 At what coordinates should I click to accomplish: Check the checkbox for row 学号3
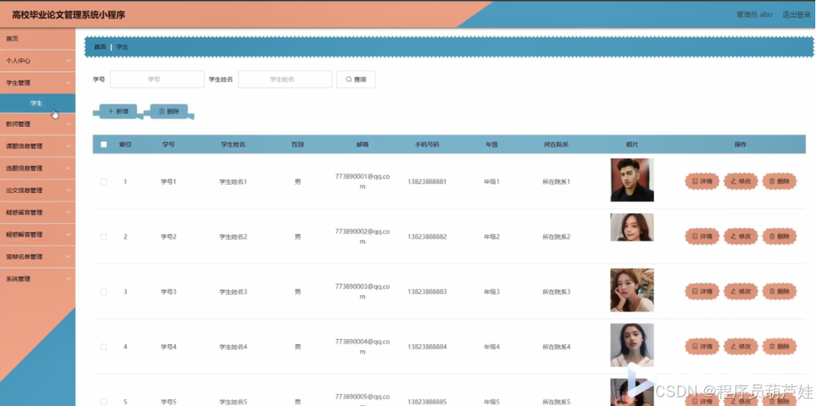(x=103, y=292)
